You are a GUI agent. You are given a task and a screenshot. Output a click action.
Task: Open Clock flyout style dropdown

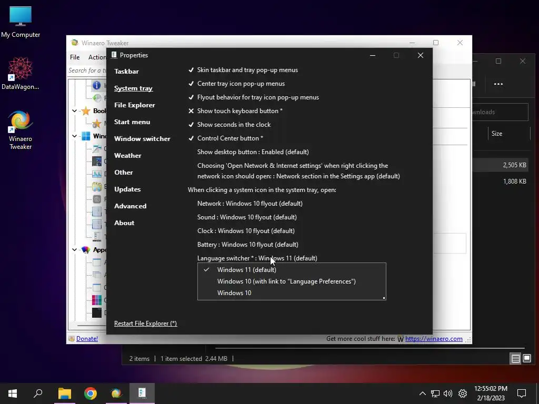tap(246, 231)
